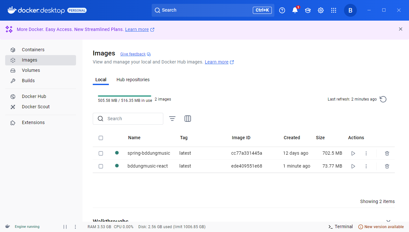This screenshot has width=409, height=232.
Task: Open engine options three-dot menu
Action: click(x=75, y=227)
